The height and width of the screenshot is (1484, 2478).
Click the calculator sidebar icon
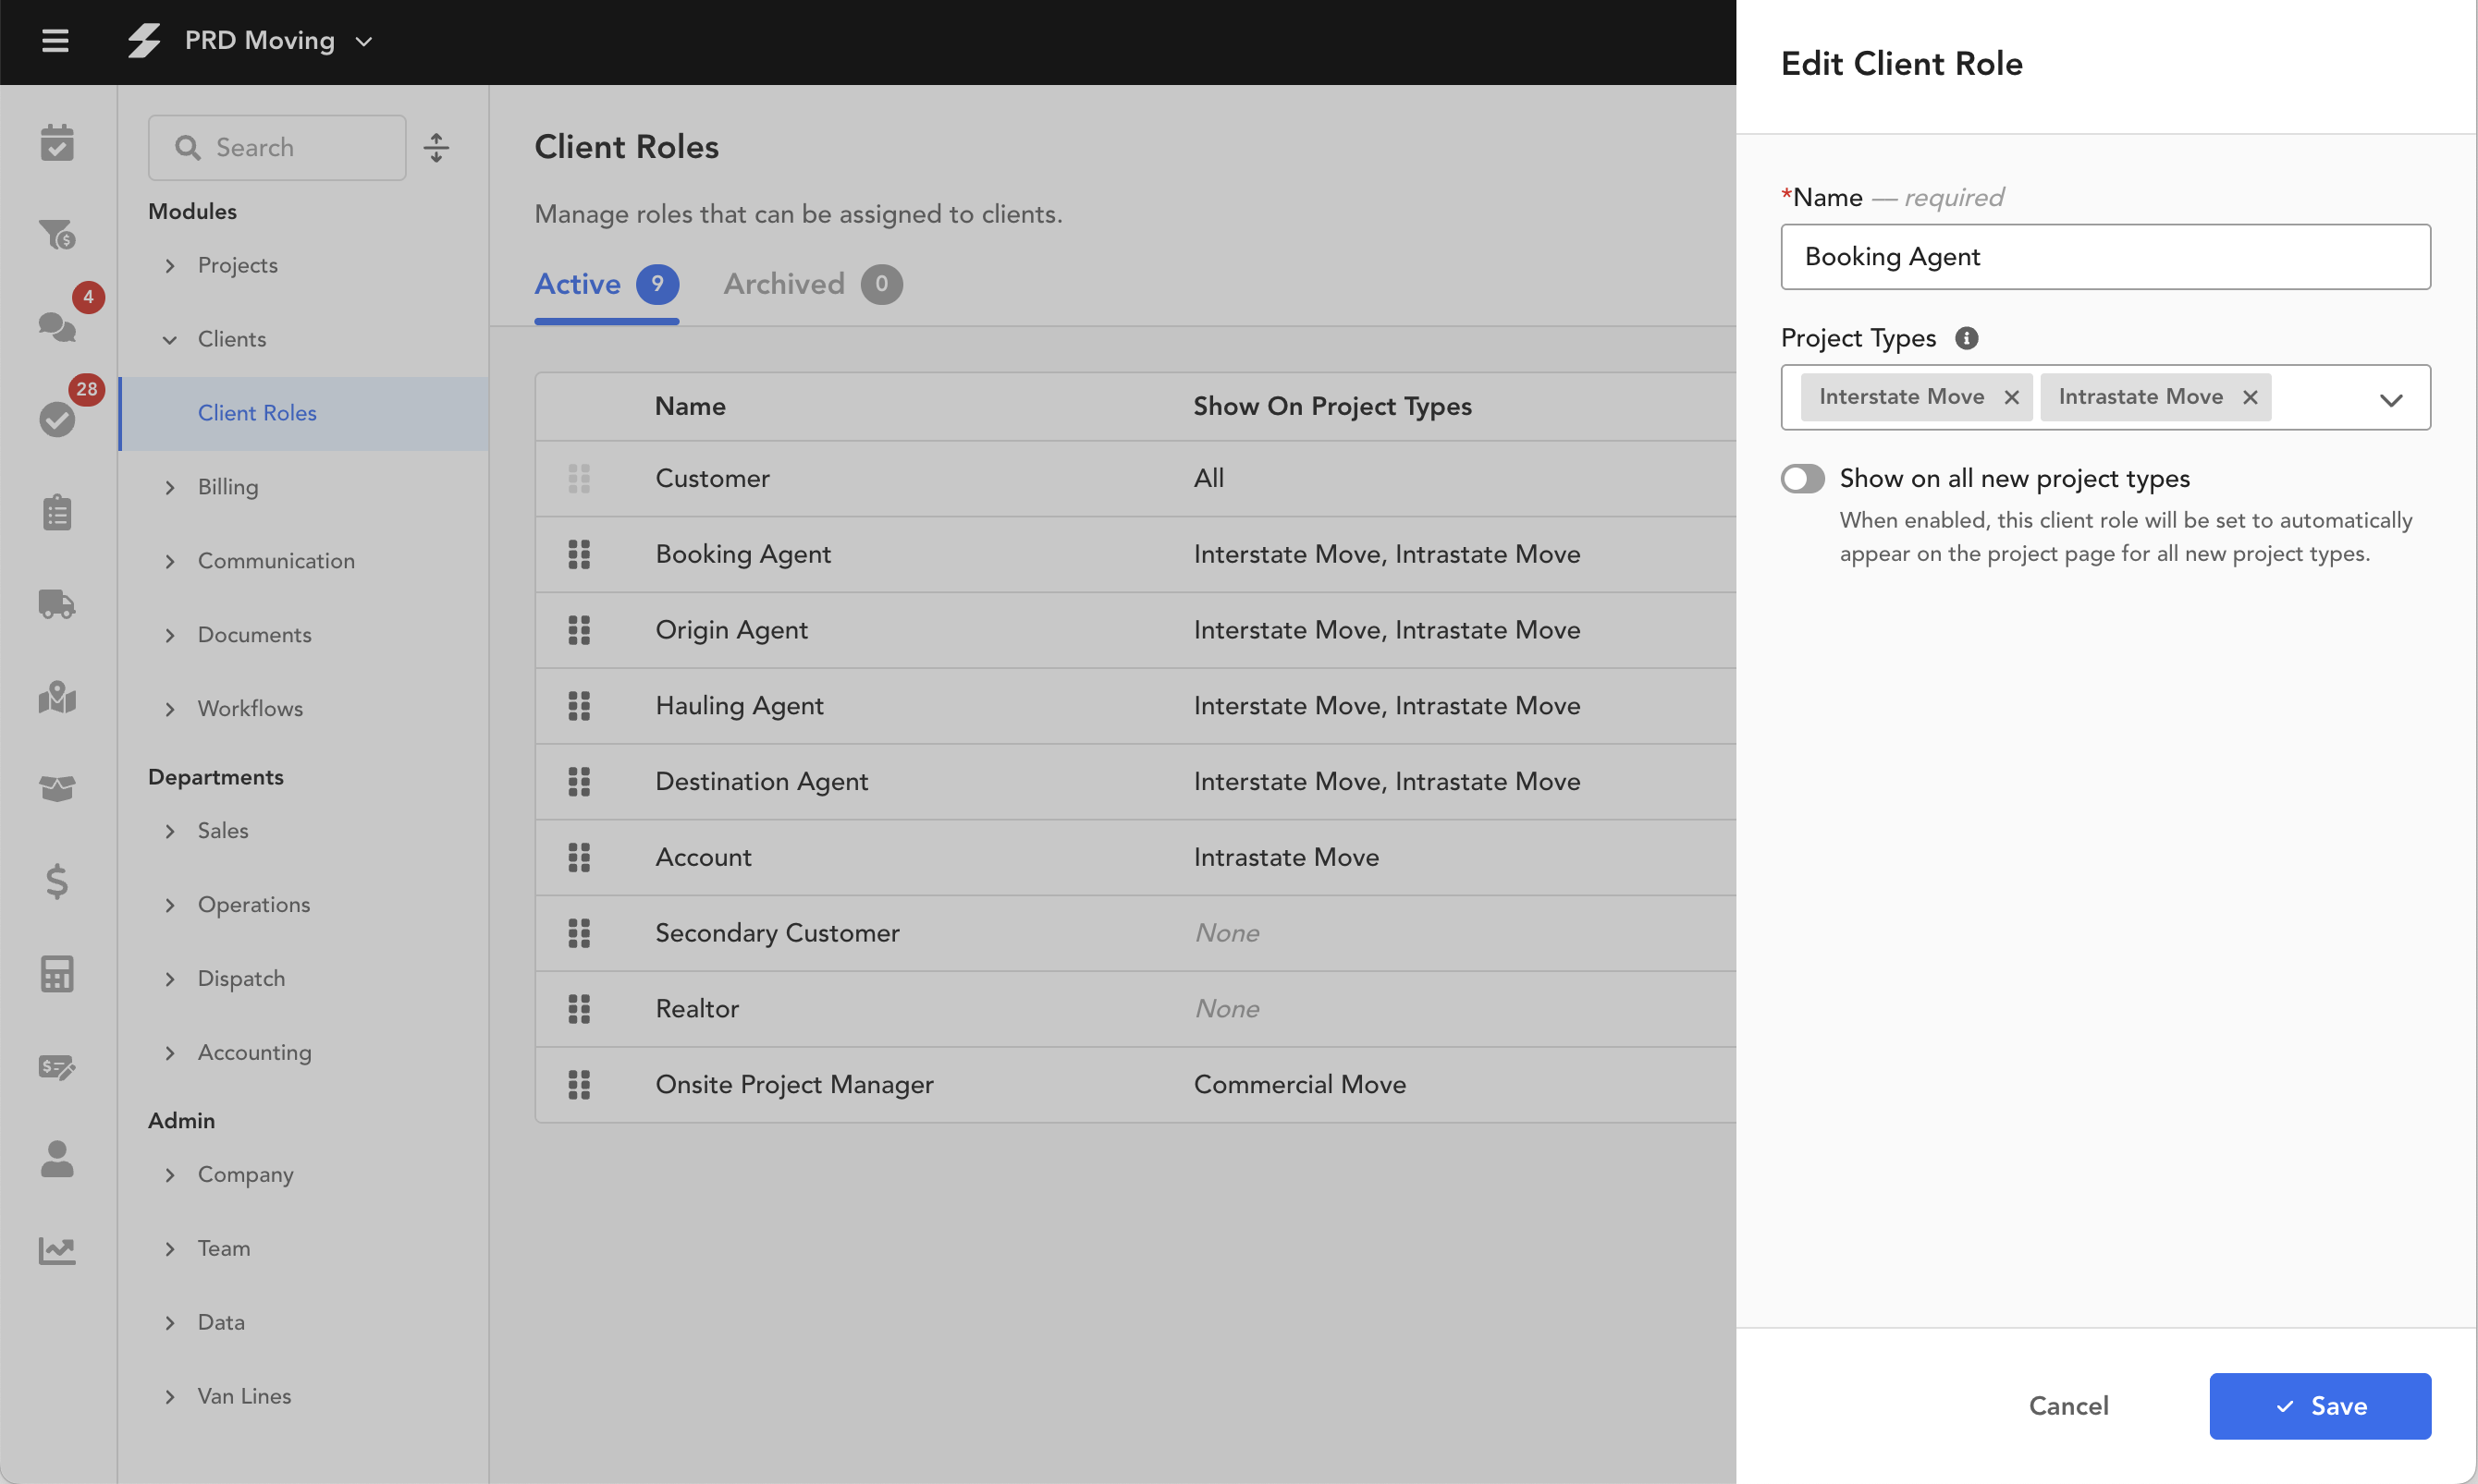tap(57, 974)
